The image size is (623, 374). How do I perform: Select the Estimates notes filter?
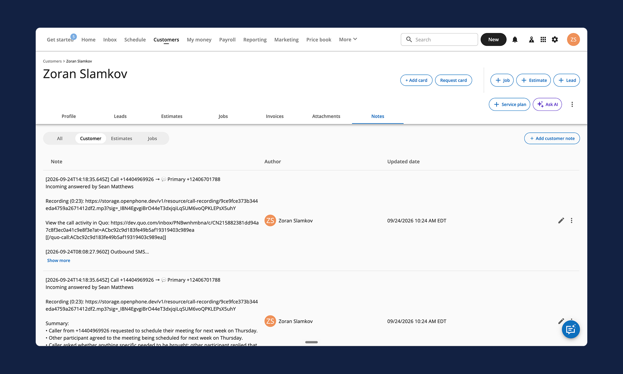[122, 139]
